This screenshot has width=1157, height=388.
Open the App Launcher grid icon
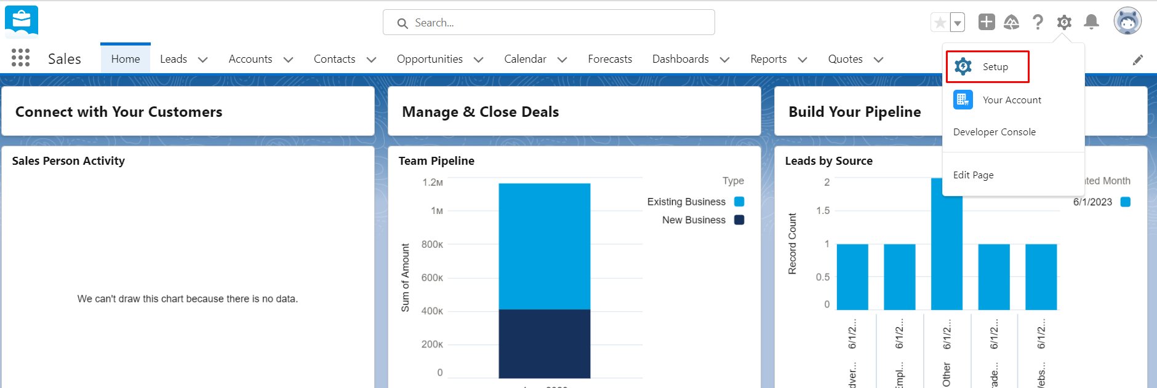tap(20, 58)
